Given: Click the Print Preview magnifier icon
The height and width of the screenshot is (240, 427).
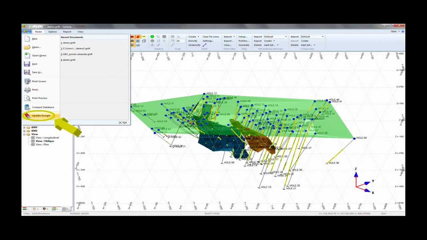Looking at the screenshot, I should click(27, 98).
